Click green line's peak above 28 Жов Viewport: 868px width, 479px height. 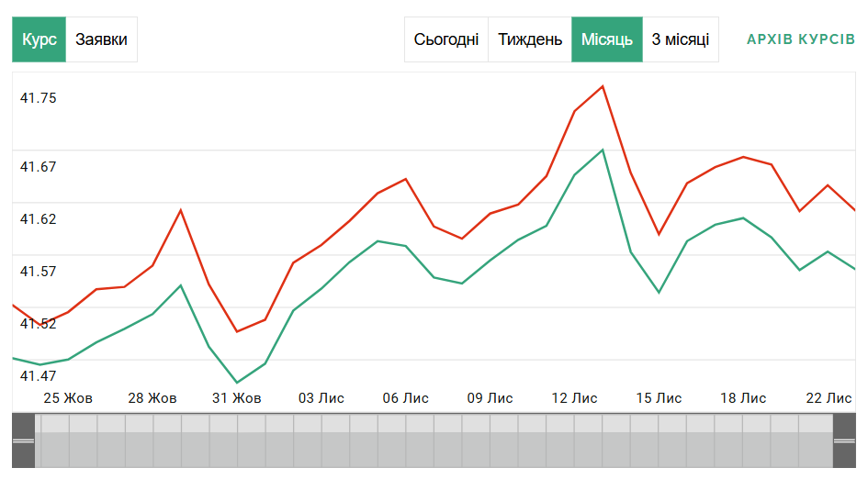click(181, 285)
